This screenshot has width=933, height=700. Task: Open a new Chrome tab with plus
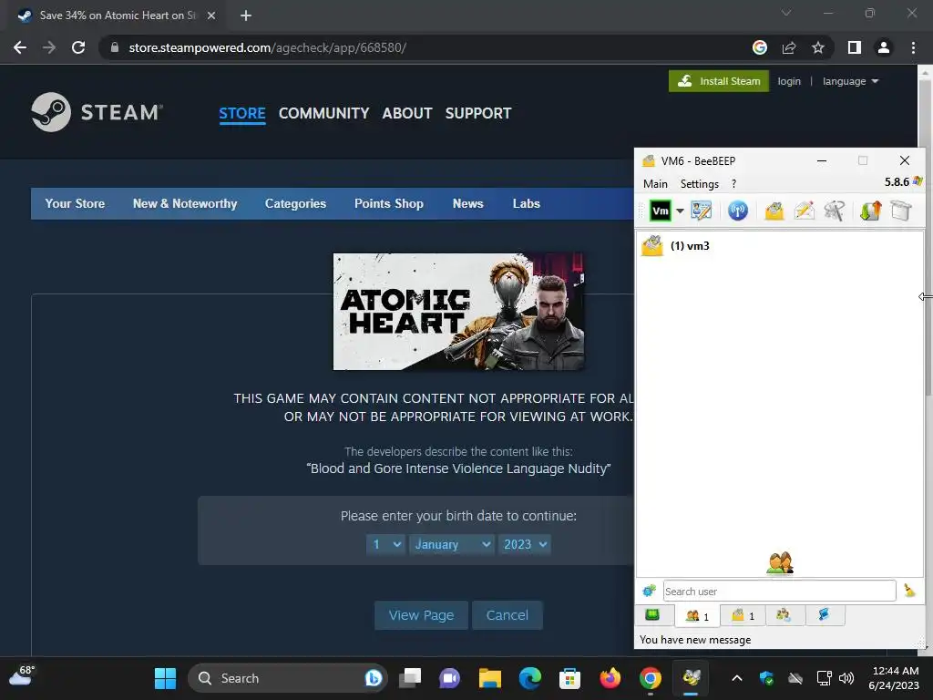(246, 15)
